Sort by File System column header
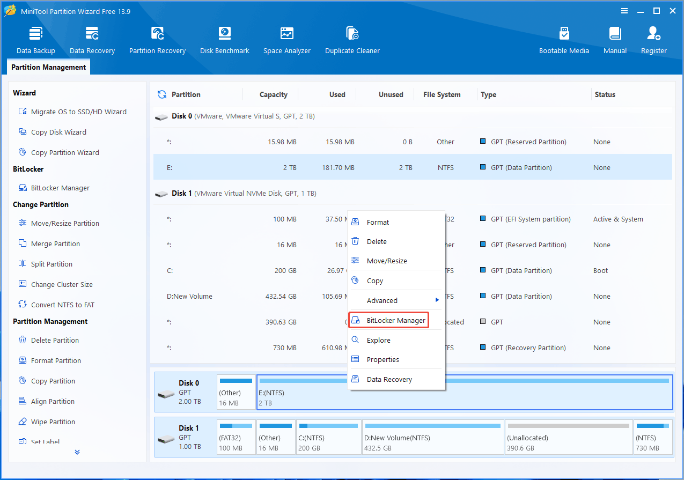Image resolution: width=684 pixels, height=480 pixels. (x=442, y=94)
